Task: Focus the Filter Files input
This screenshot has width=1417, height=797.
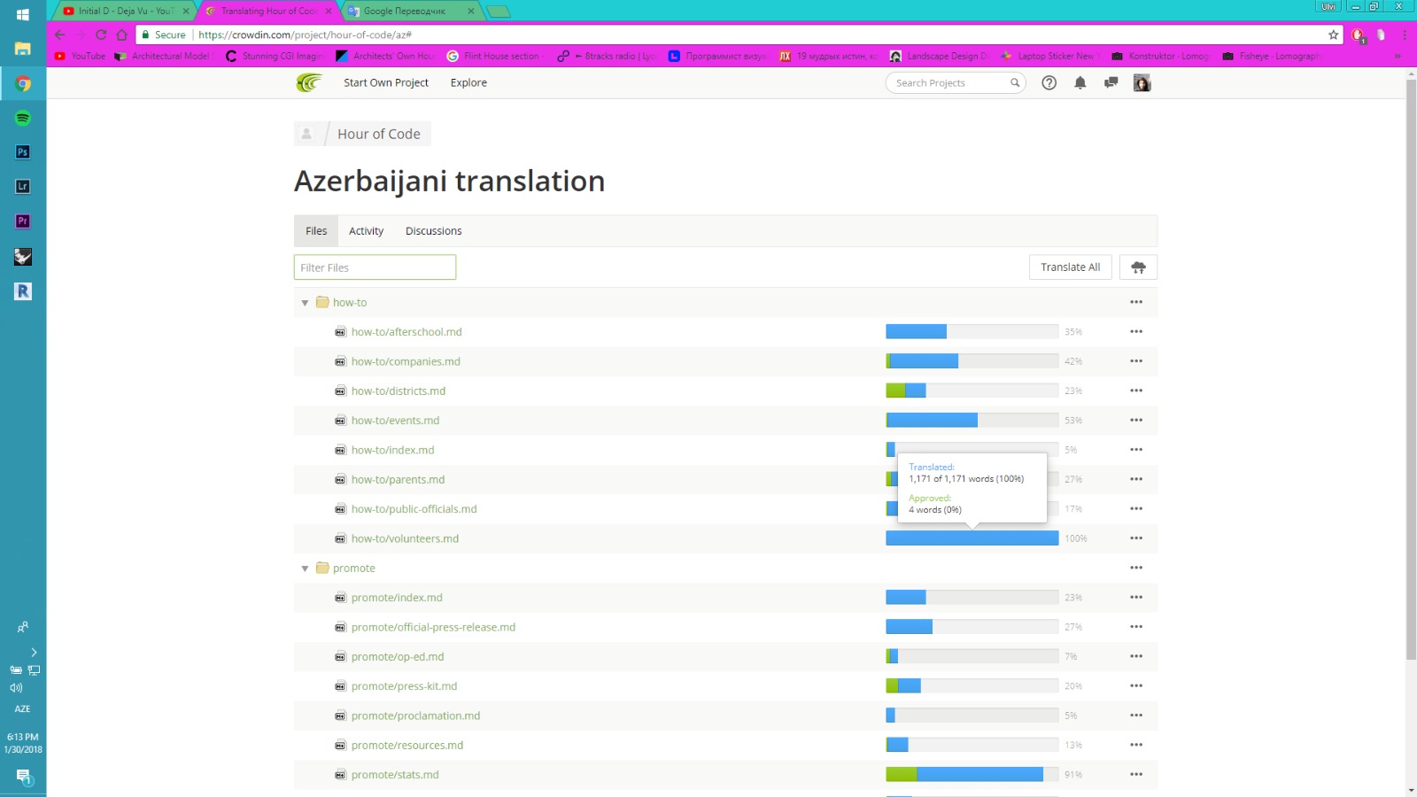Action: (x=375, y=267)
